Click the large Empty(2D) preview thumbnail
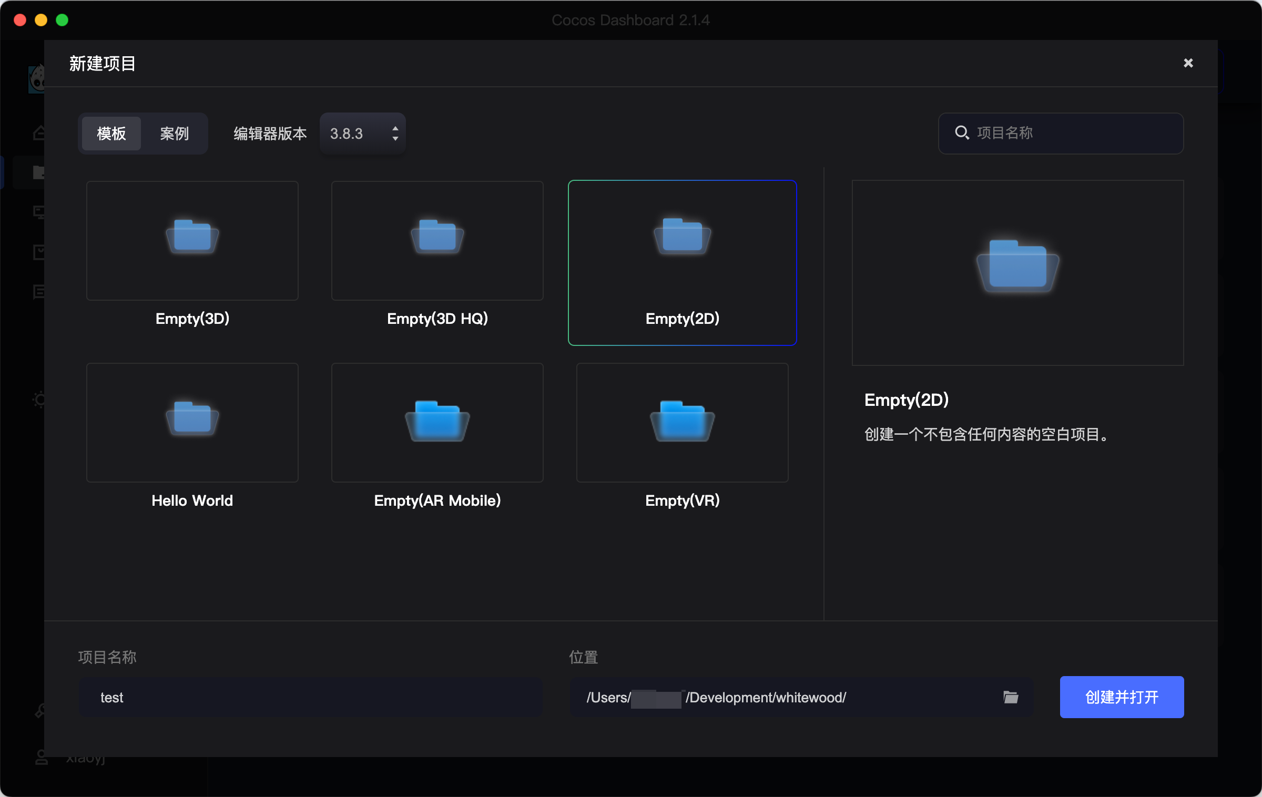The height and width of the screenshot is (797, 1262). pos(1017,272)
